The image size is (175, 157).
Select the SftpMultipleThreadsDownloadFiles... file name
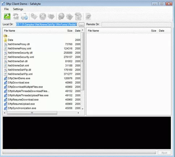click(x=29, y=91)
